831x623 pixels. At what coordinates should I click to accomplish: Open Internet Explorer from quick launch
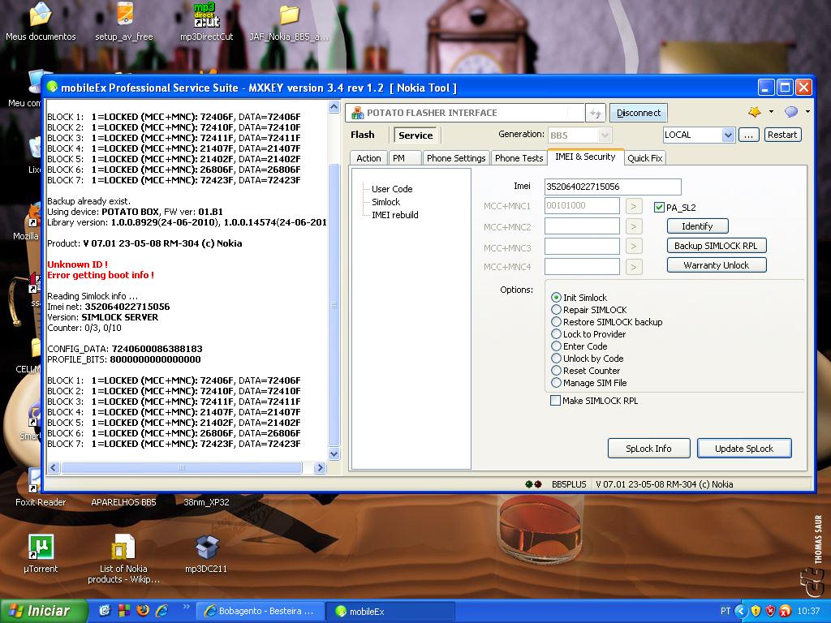pyautogui.click(x=161, y=611)
